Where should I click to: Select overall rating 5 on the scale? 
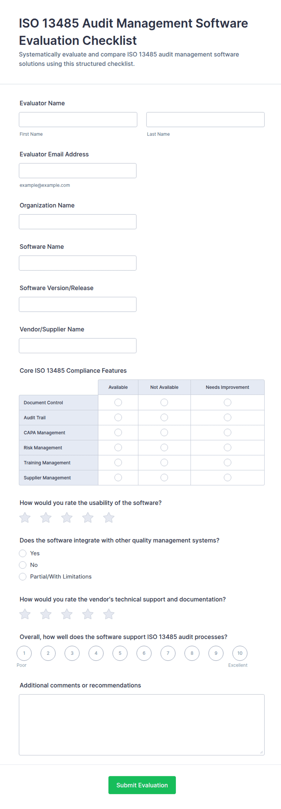click(120, 653)
